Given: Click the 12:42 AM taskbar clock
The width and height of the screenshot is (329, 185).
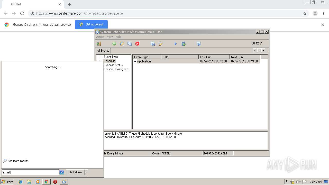Looking at the screenshot, I should click(x=316, y=182).
